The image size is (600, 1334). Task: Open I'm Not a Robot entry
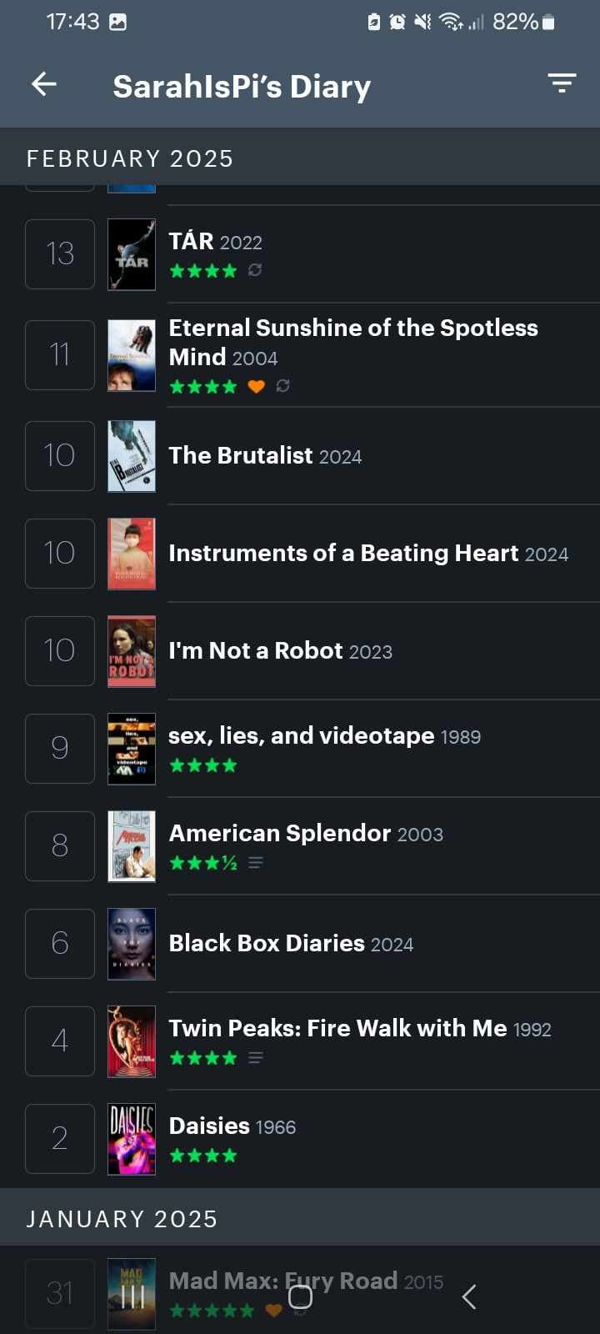point(280,651)
